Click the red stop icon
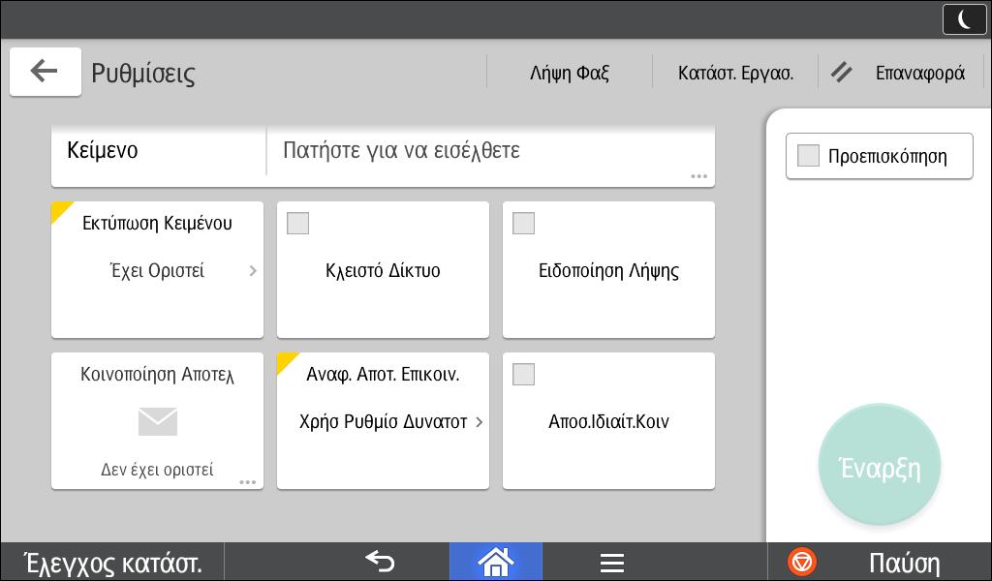The image size is (992, 581). coord(801,562)
